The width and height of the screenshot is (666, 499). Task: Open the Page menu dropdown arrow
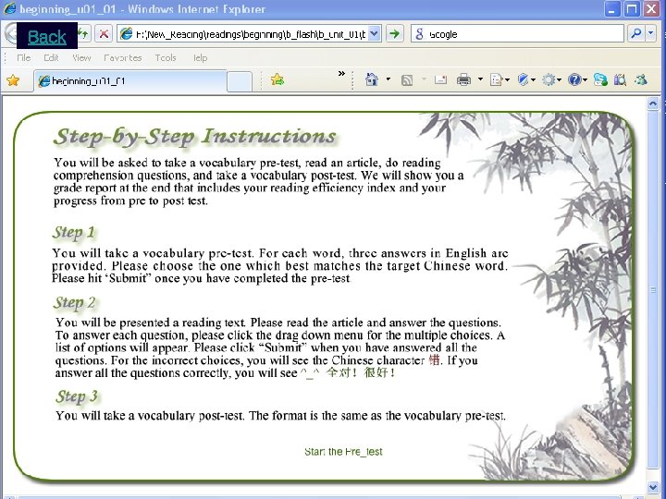pos(507,79)
